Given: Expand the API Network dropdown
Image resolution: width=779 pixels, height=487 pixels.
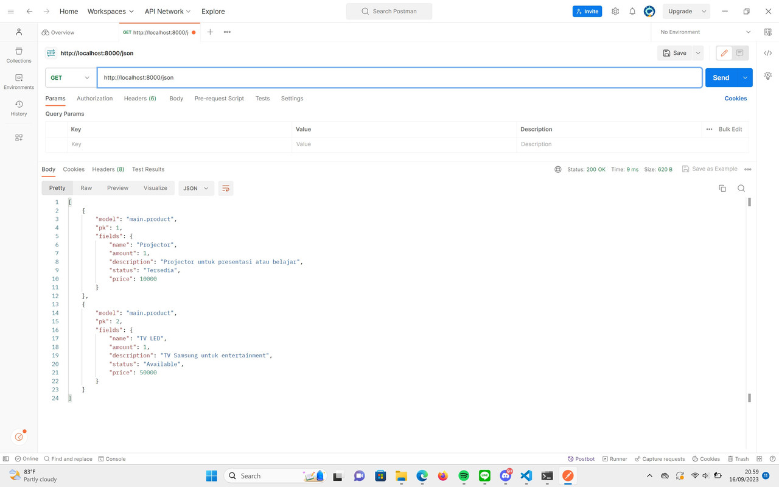Looking at the screenshot, I should [x=167, y=12].
